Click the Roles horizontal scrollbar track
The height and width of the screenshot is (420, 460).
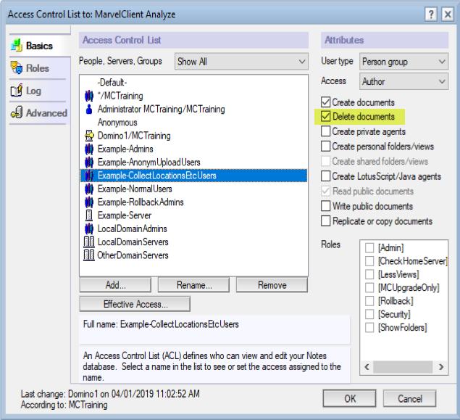pyautogui.click(x=403, y=367)
